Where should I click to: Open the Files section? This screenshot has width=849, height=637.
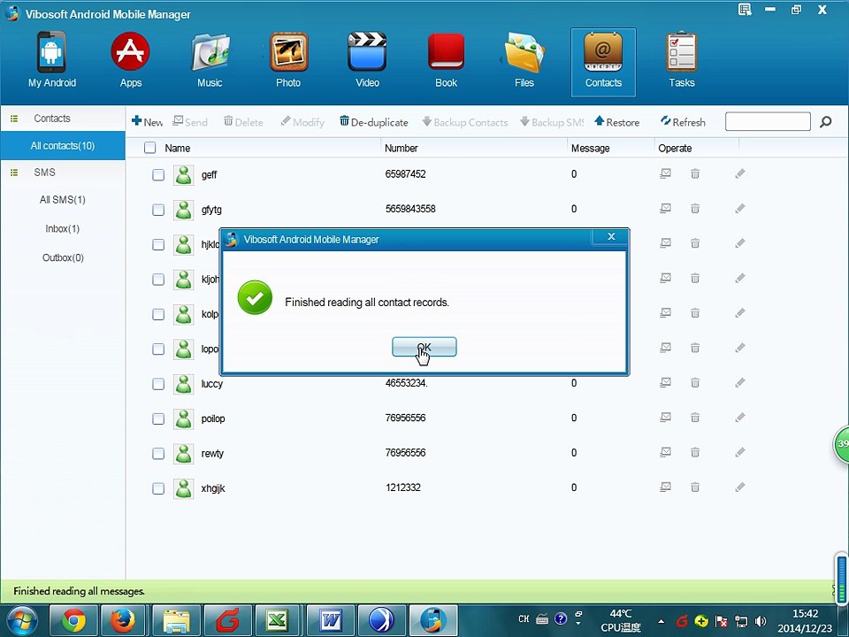(x=524, y=61)
